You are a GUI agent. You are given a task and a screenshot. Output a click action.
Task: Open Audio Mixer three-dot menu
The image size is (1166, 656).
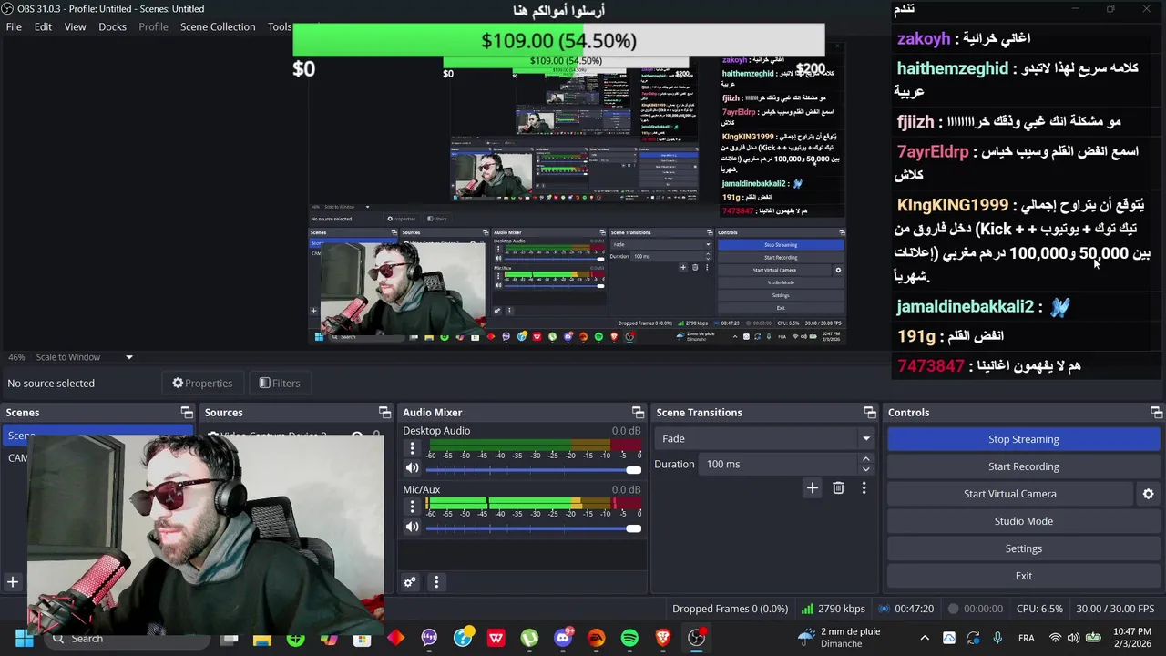(436, 582)
